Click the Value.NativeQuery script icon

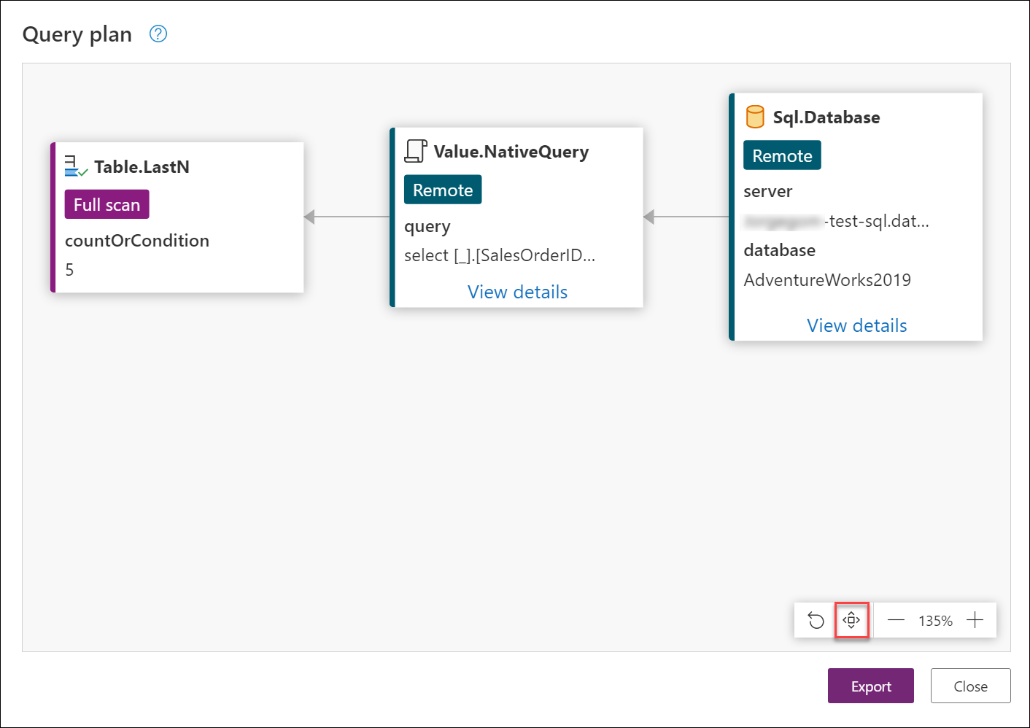coord(416,151)
